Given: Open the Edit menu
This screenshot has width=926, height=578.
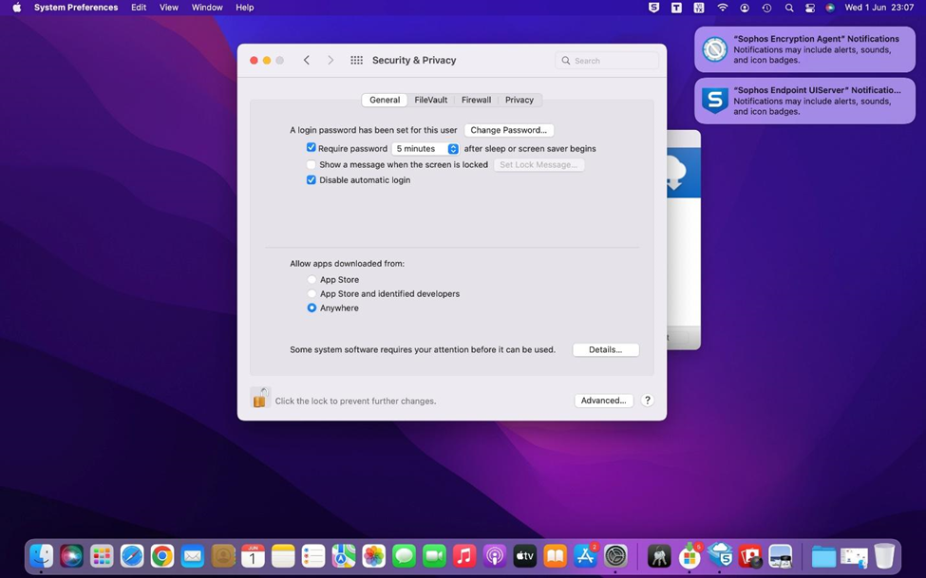Looking at the screenshot, I should [x=139, y=8].
